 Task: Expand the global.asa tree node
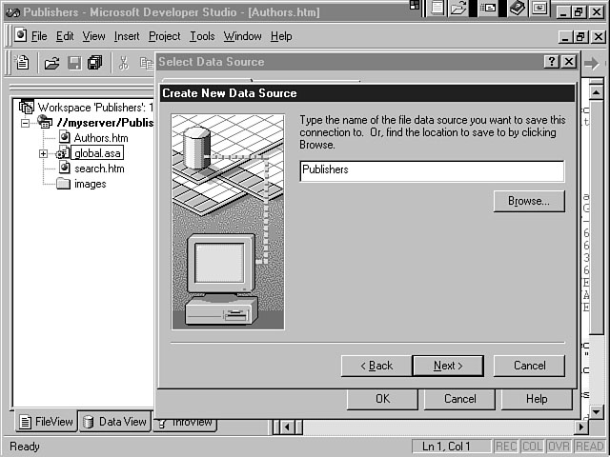pyautogui.click(x=43, y=153)
